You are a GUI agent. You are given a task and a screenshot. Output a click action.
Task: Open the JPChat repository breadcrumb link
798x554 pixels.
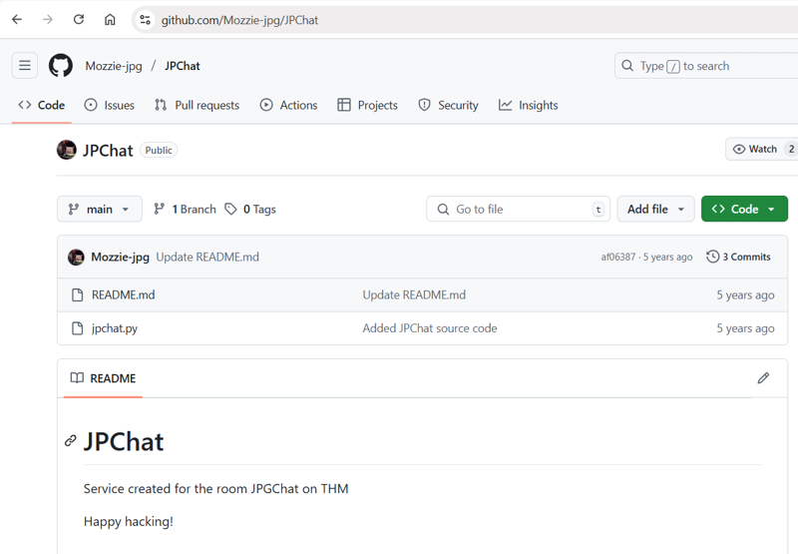[x=183, y=66]
